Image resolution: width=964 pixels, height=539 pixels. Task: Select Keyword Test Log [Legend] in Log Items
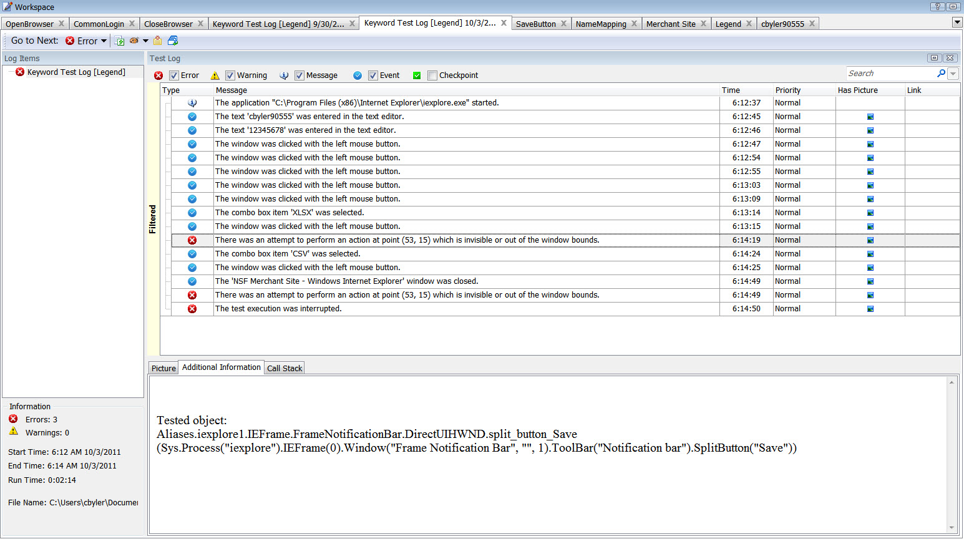click(76, 72)
